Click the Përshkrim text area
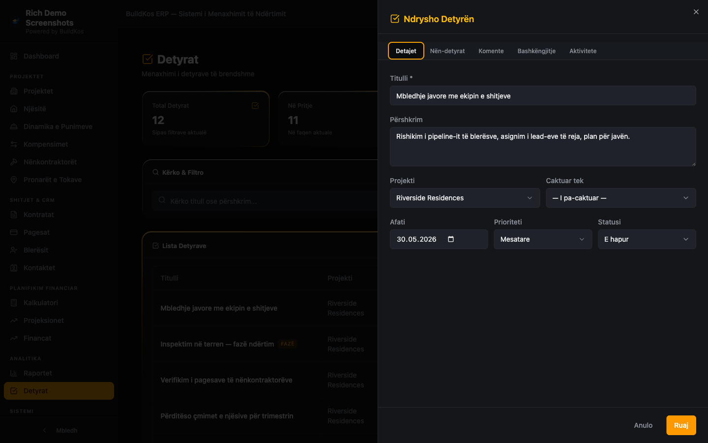Viewport: 708px width, 443px height. click(543, 147)
